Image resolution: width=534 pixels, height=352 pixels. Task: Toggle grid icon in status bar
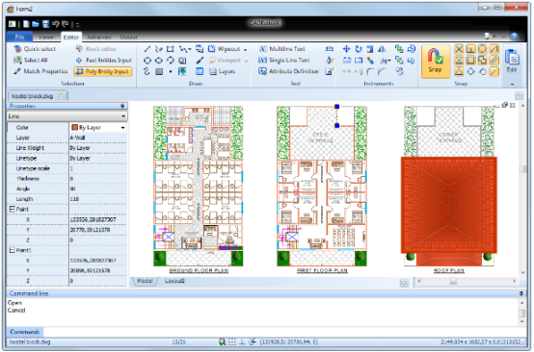[232, 341]
